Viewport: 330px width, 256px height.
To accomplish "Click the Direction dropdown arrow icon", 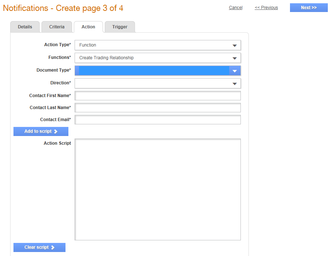I will point(235,84).
